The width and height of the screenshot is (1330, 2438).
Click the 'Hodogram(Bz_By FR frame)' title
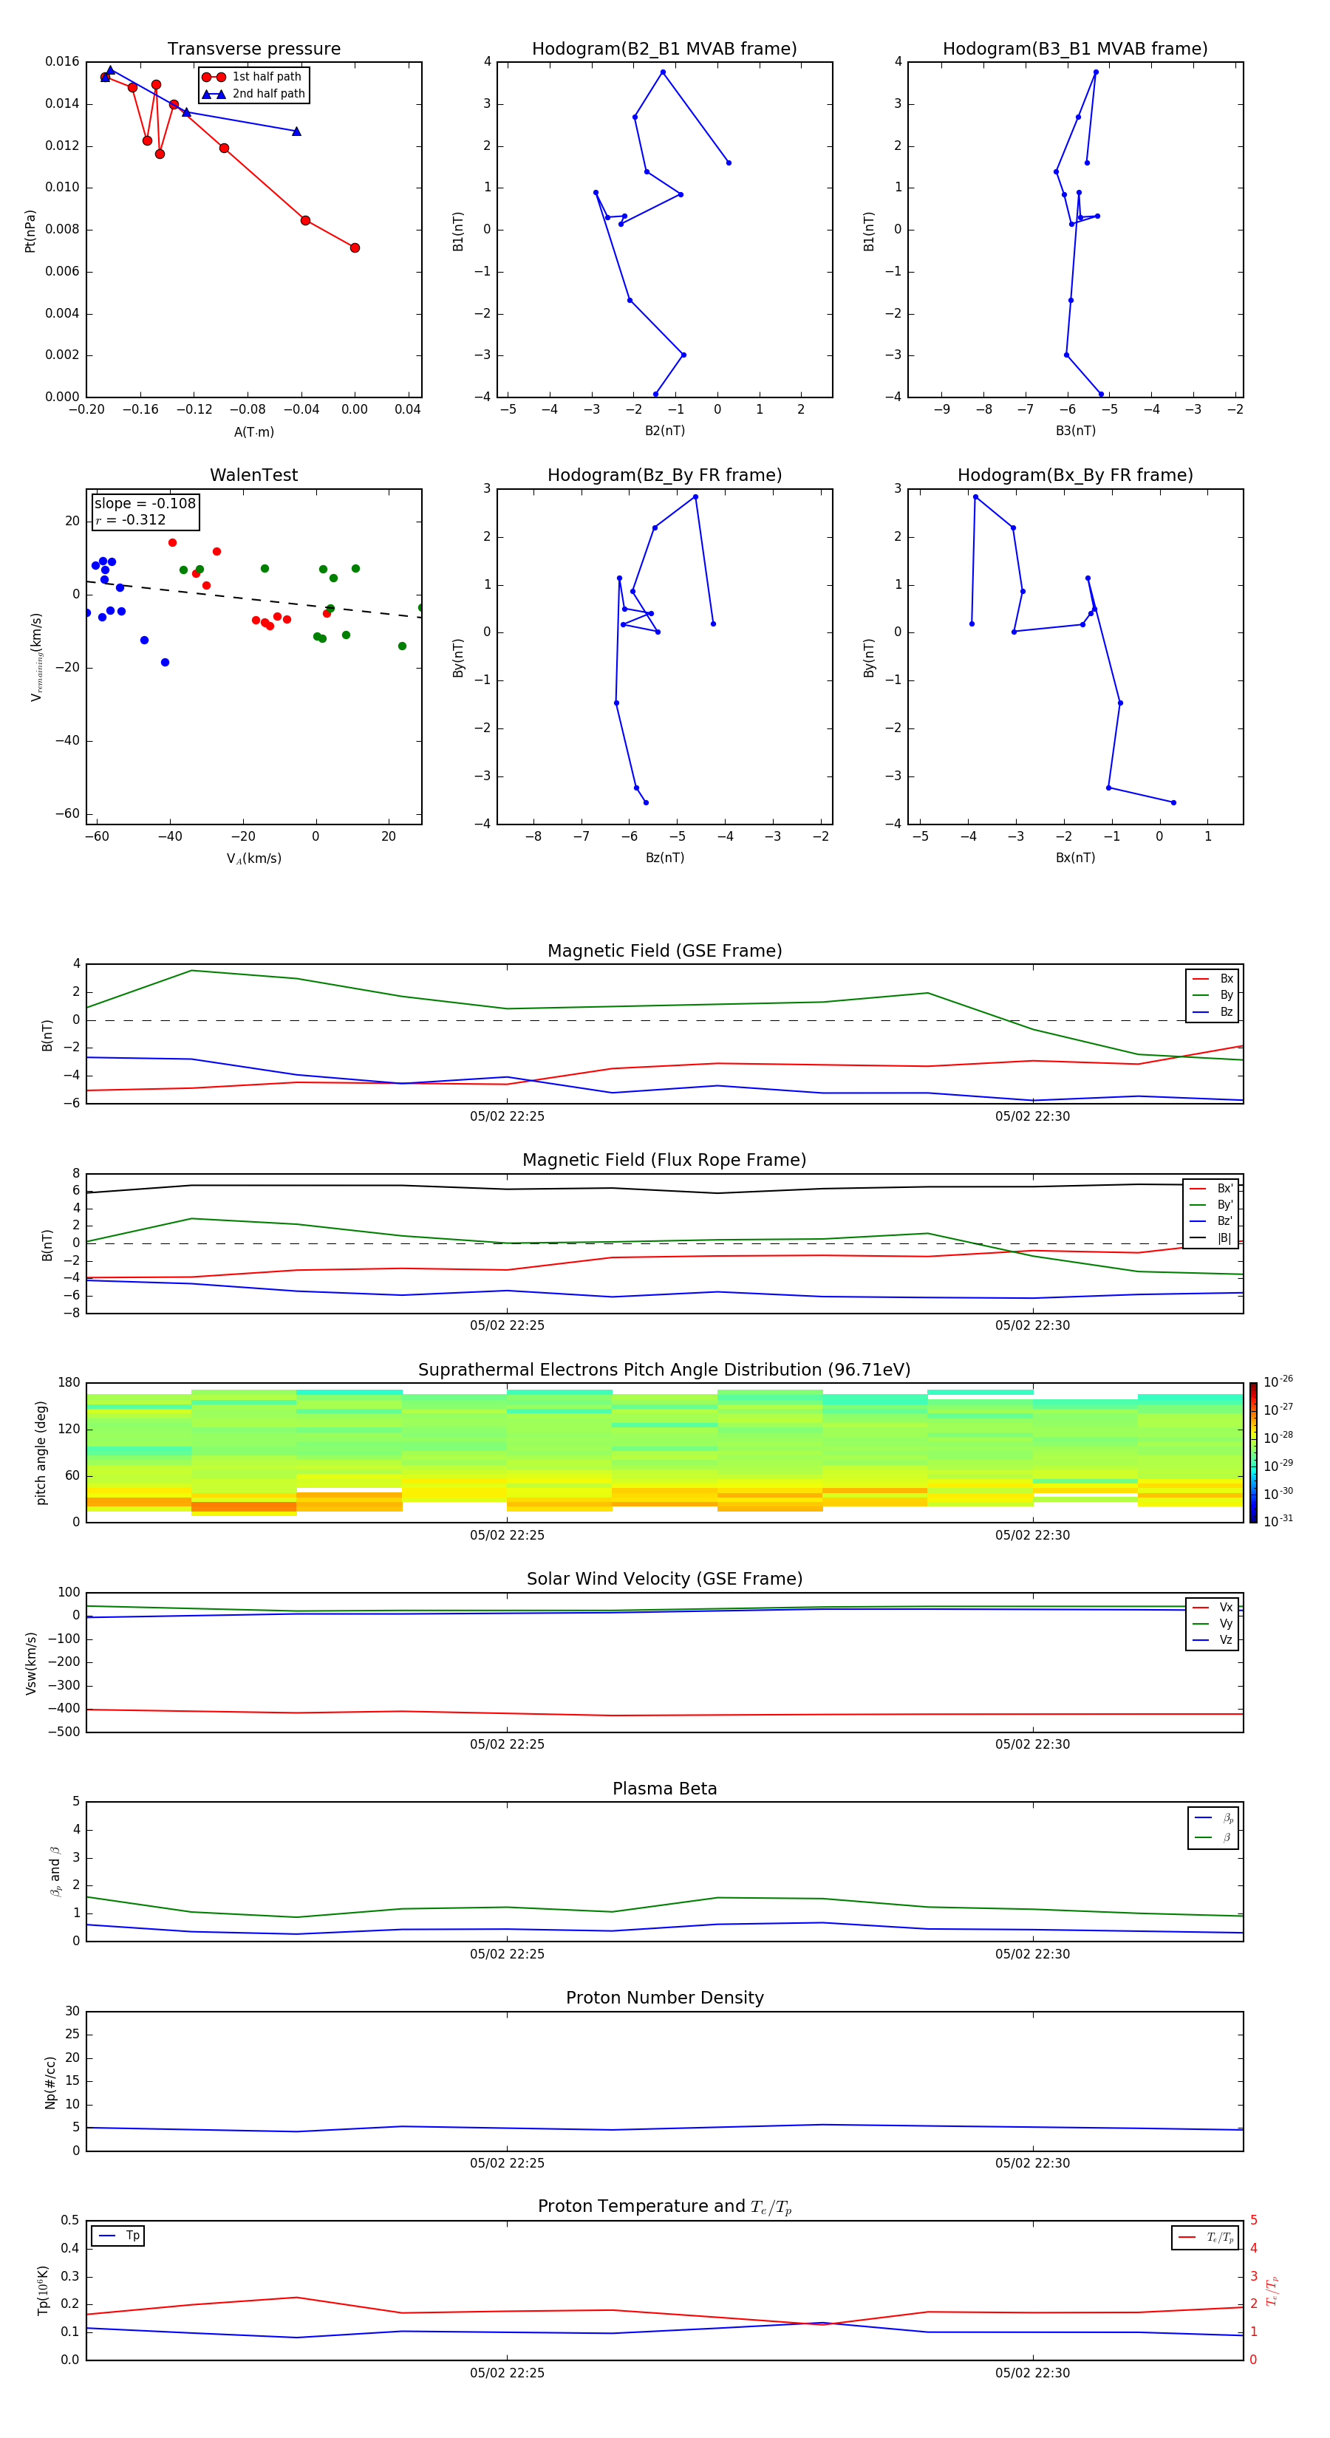pos(664,475)
